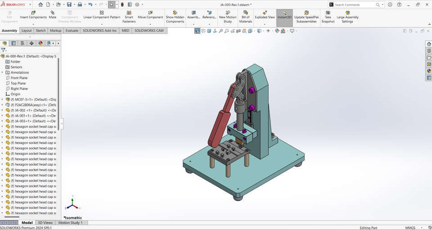Viewport: 432px width, 230px height.
Task: Switch to the Markup tab
Action: [x=55, y=31]
